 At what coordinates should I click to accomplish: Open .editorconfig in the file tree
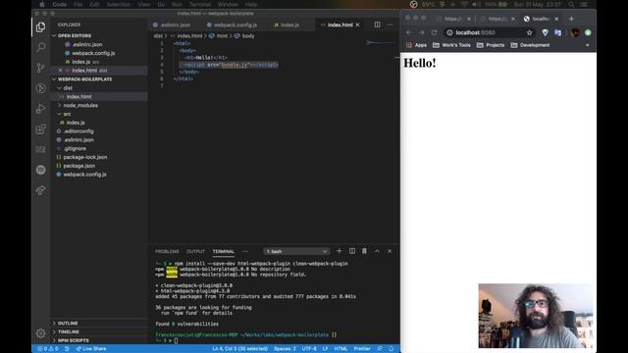78,131
